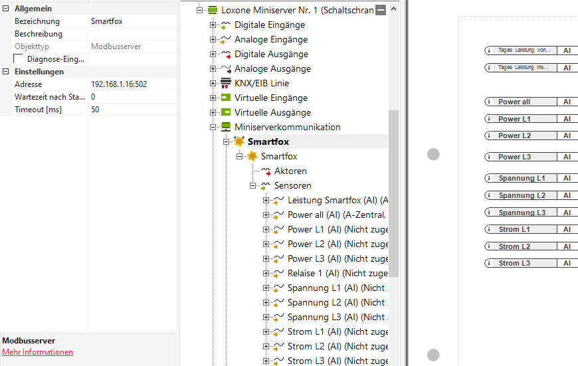Select the Aktoren tree item

tap(290, 171)
